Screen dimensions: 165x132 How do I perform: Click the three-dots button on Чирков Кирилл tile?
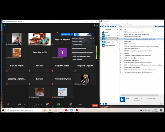point(72,34)
